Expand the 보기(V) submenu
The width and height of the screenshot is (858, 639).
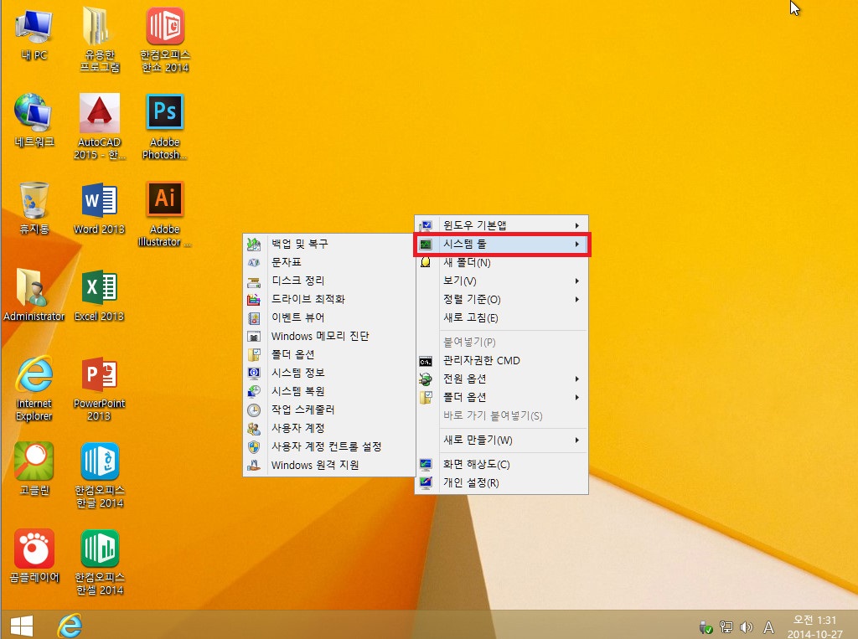pos(501,281)
